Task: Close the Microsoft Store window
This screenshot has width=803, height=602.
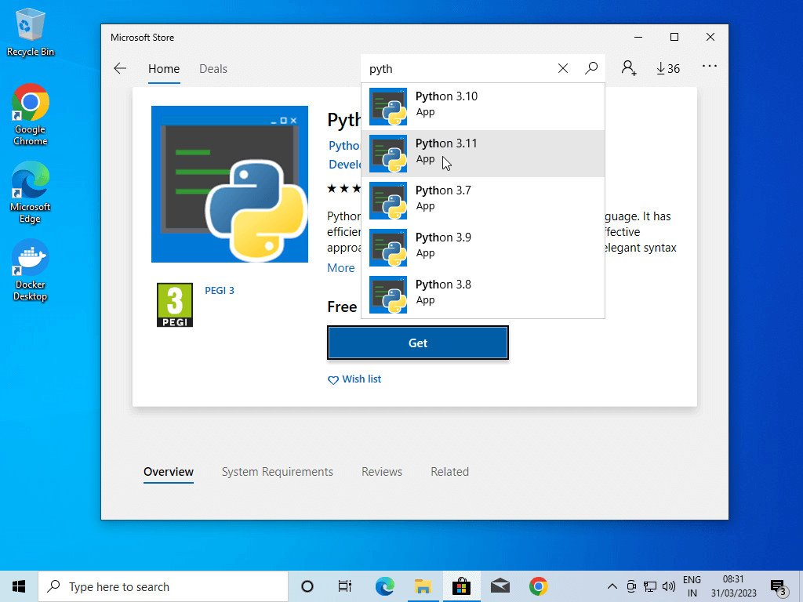Action: pyautogui.click(x=710, y=38)
